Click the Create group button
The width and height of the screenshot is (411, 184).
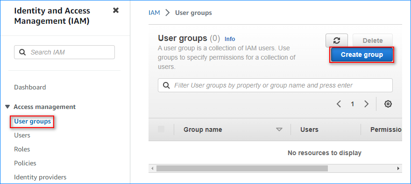[x=361, y=55]
